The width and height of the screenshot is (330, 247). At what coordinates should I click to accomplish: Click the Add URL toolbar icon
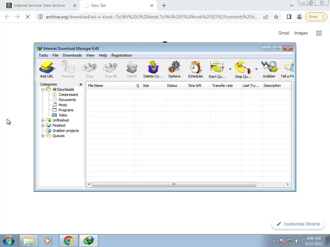[47, 69]
